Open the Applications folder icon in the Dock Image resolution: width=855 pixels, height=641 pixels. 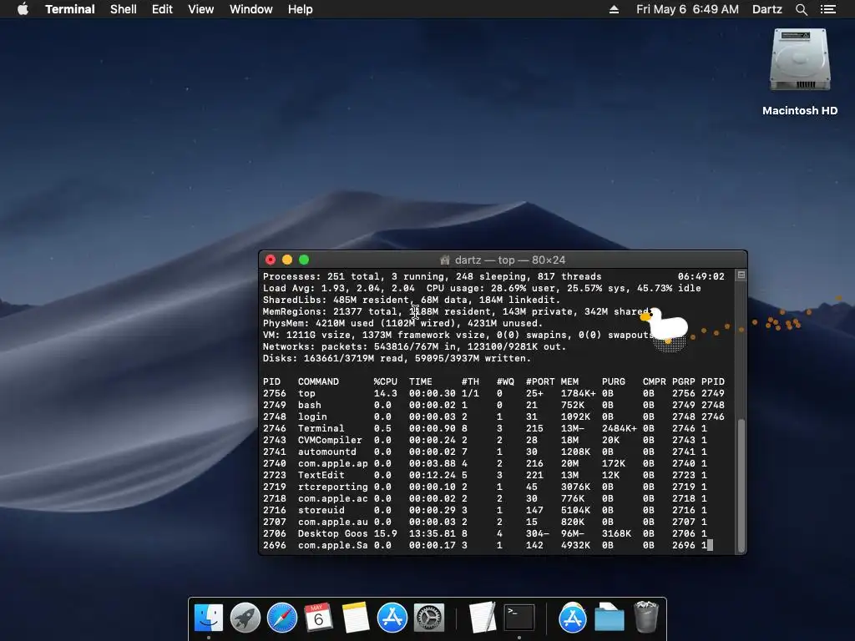pyautogui.click(x=573, y=618)
